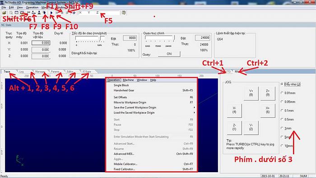Image resolution: width=316 pixels, height=178 pixels.
Task: Switch to the Trace tab
Action: tap(7, 72)
